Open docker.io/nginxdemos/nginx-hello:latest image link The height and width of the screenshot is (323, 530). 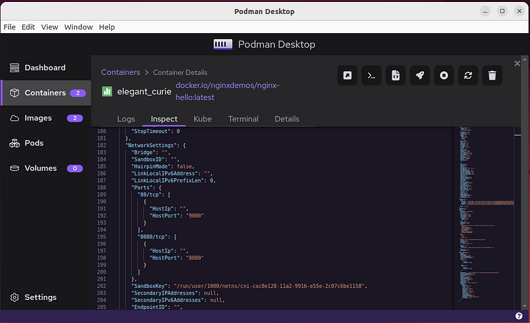tap(227, 91)
